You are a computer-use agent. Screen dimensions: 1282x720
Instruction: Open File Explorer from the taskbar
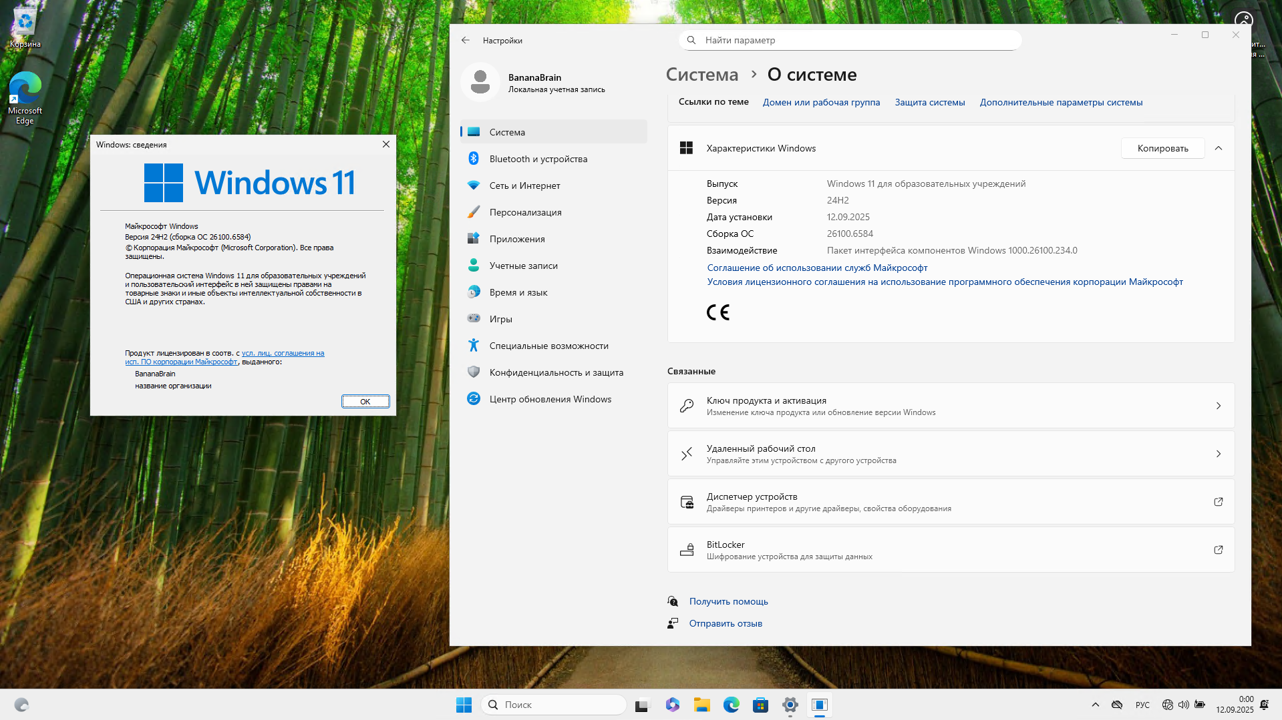coord(701,705)
